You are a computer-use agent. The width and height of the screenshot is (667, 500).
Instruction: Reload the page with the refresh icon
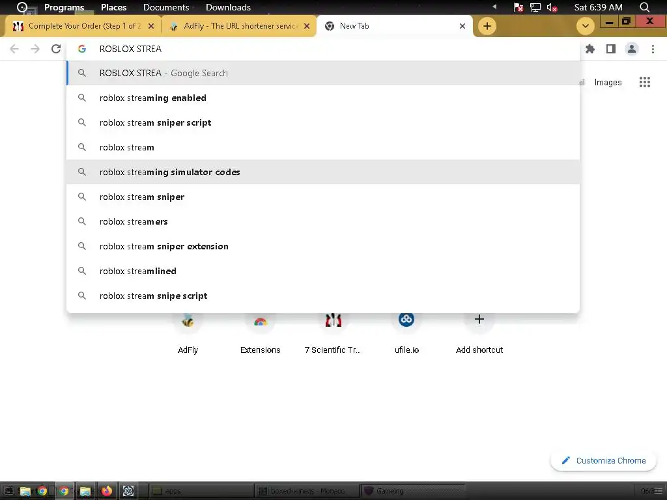[56, 49]
